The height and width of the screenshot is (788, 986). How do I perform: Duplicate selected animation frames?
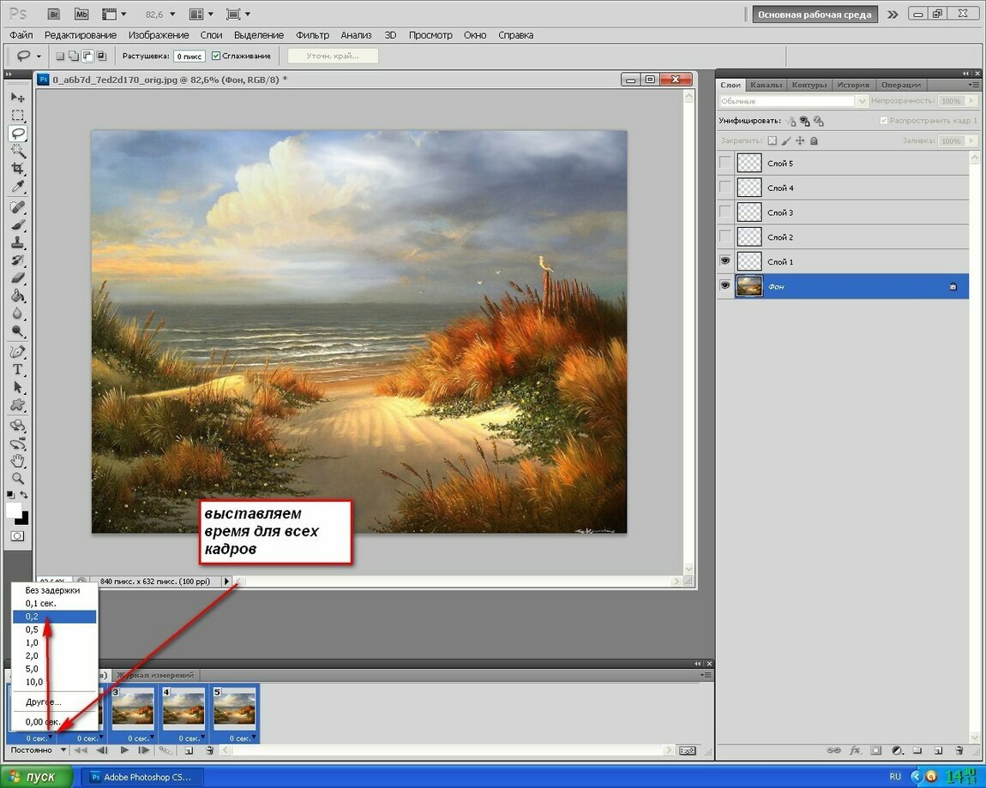pos(189,750)
